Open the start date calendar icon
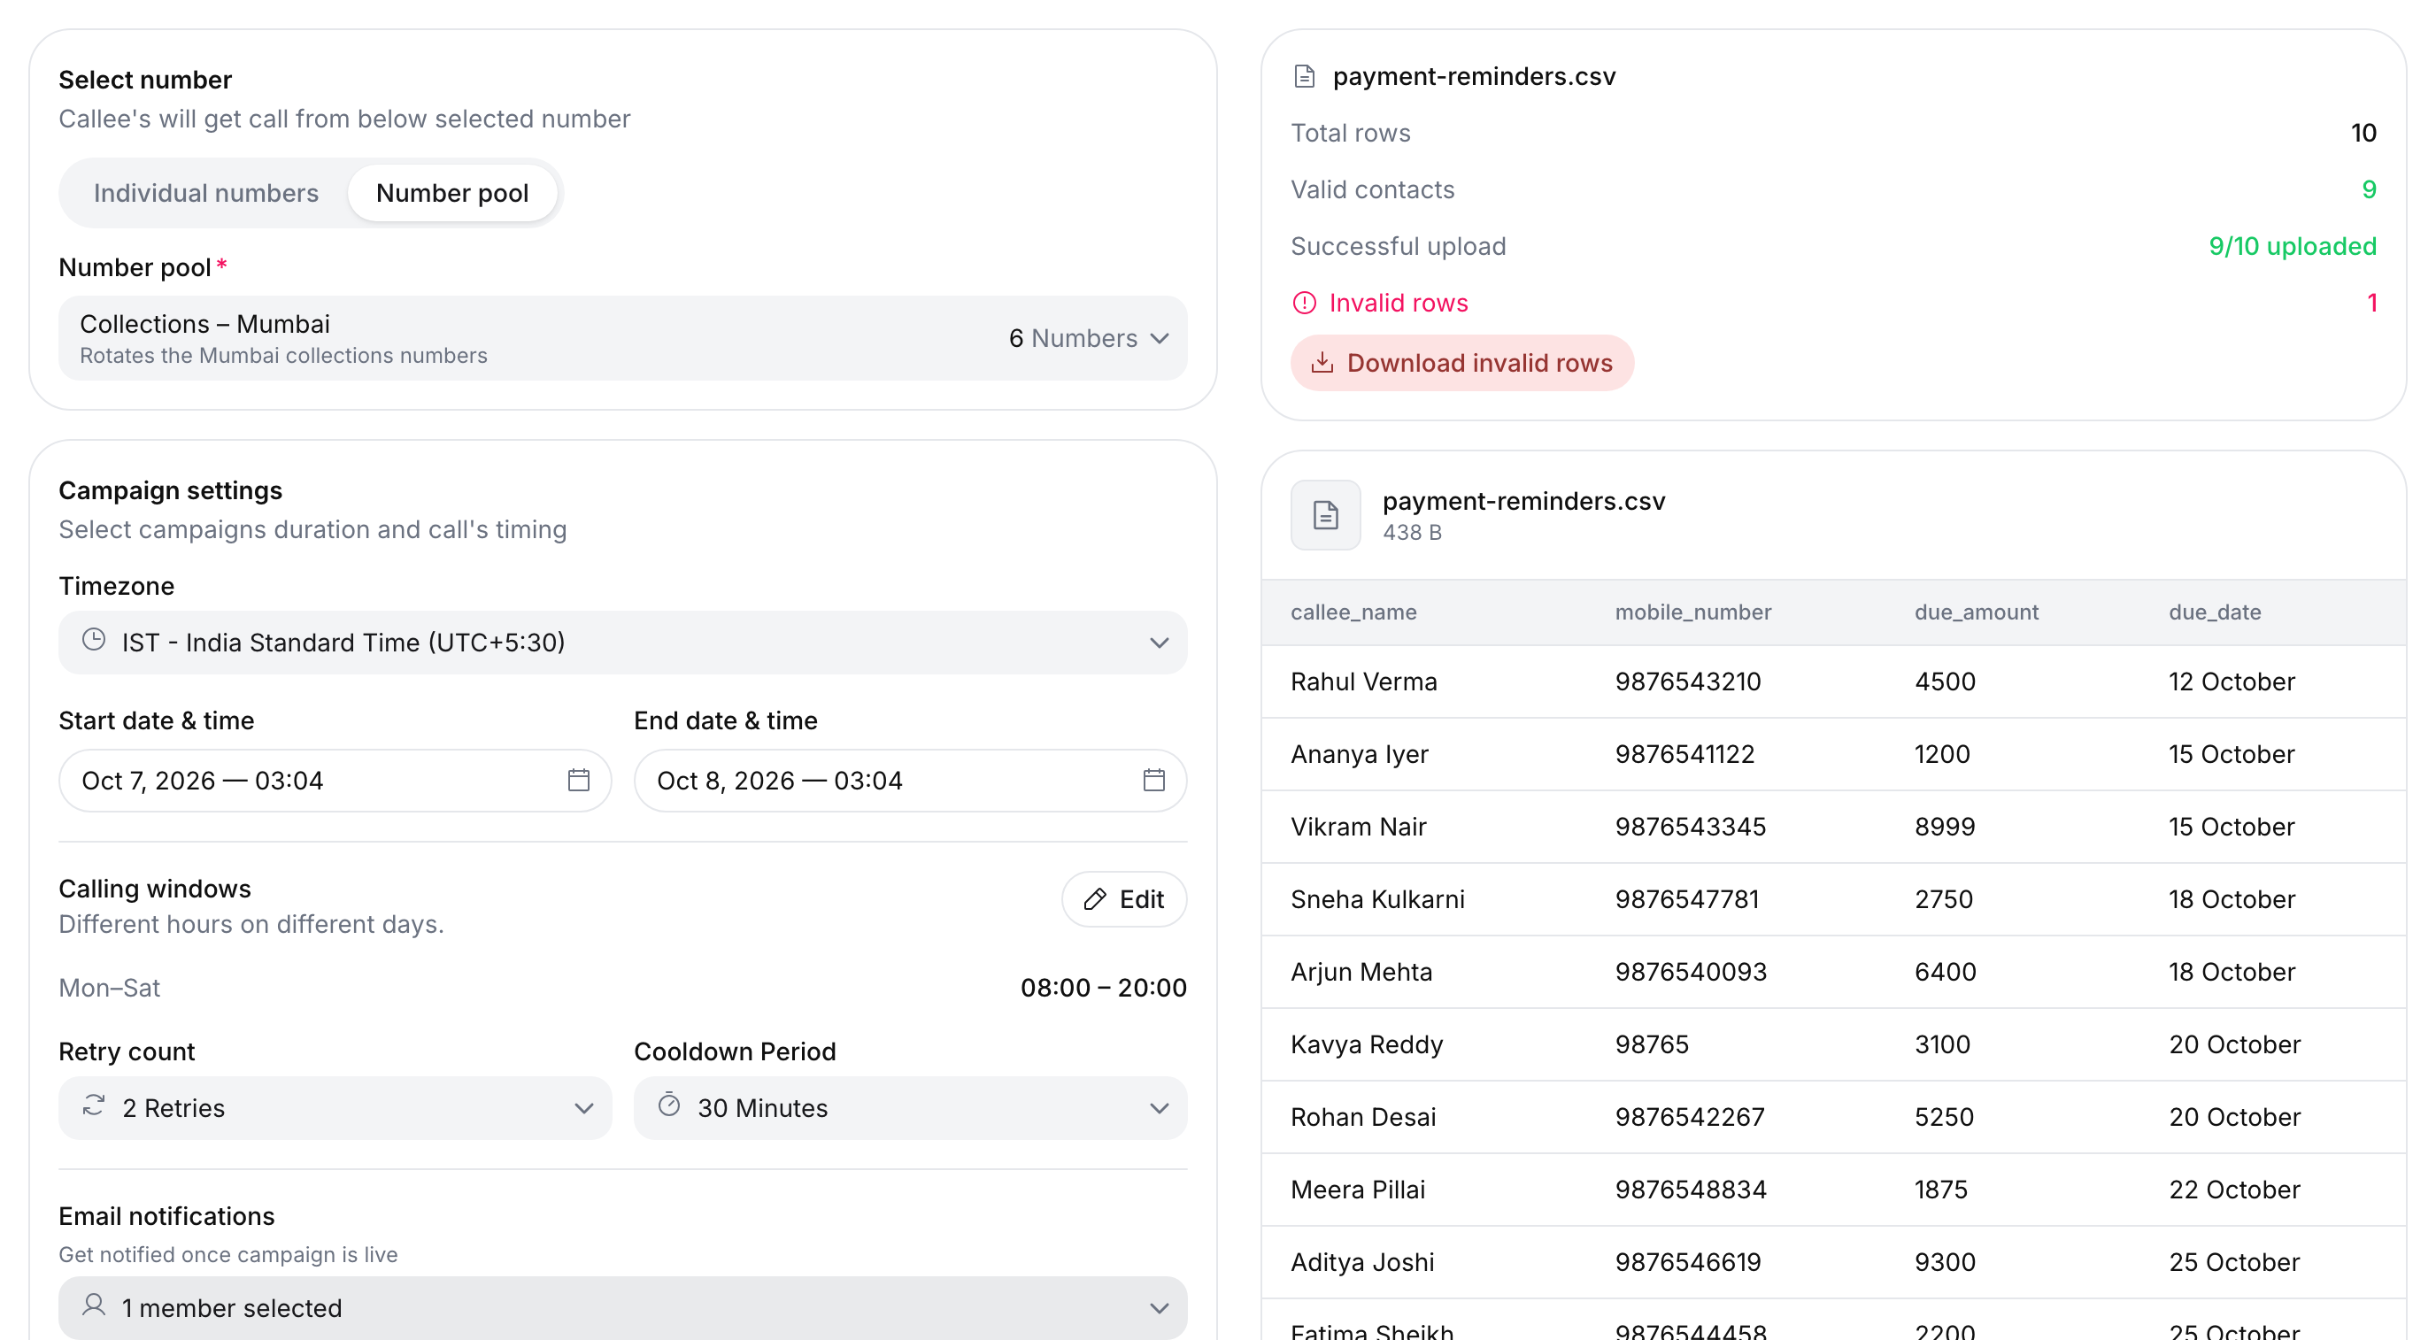Viewport: 2436px width, 1340px height. pos(579,780)
